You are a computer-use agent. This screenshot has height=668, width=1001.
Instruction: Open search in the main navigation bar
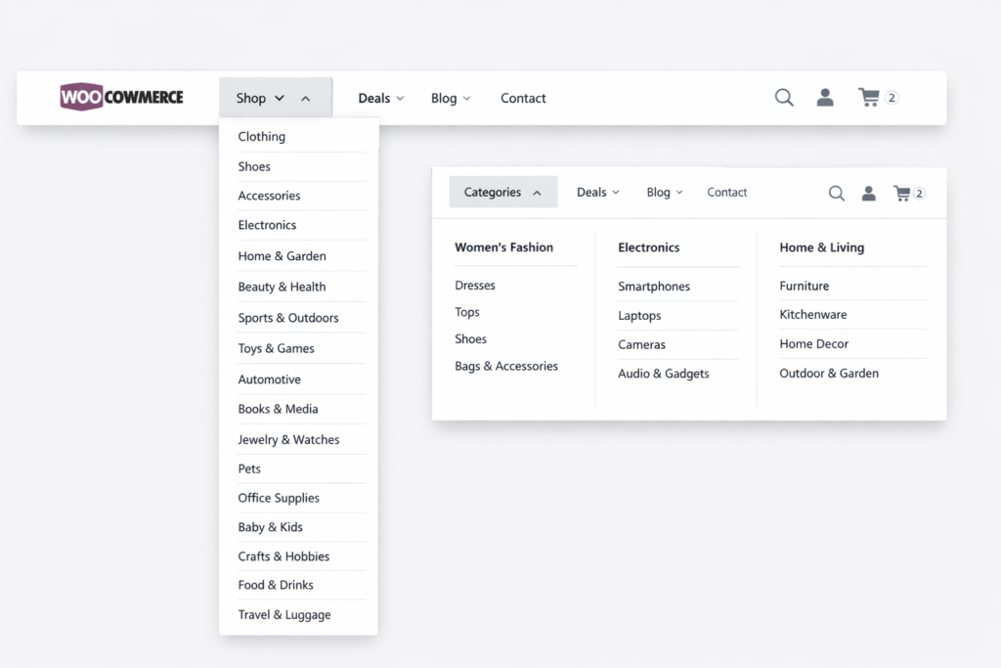(784, 98)
